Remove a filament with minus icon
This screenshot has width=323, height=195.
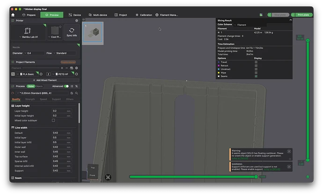click(66, 68)
